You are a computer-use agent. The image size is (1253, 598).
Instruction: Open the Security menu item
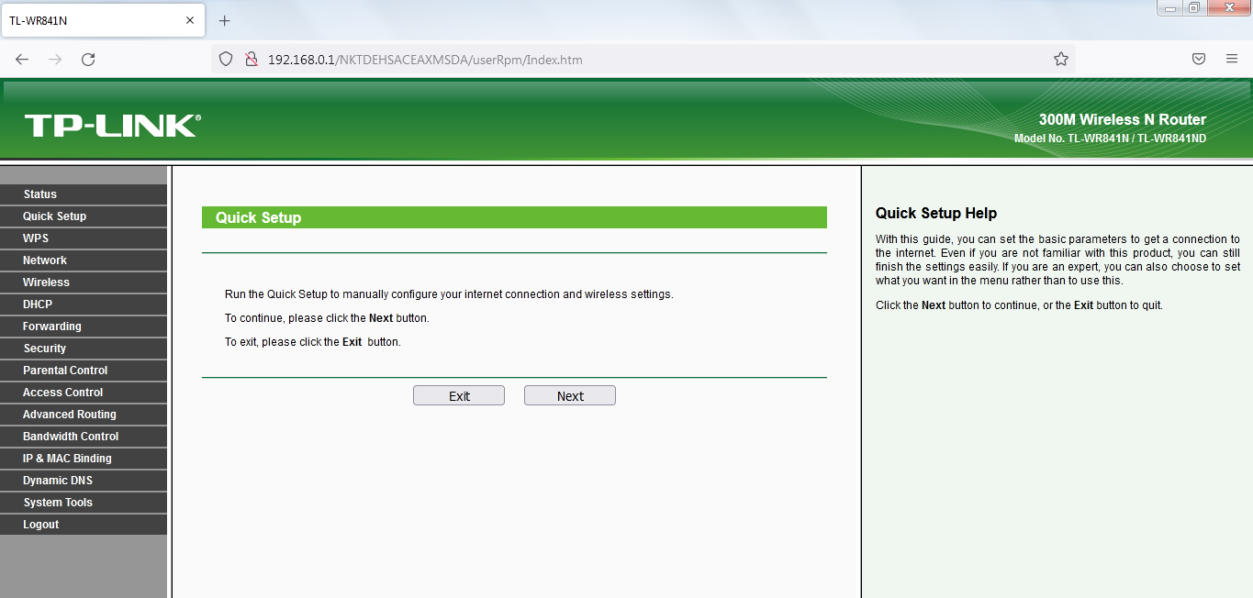point(84,349)
